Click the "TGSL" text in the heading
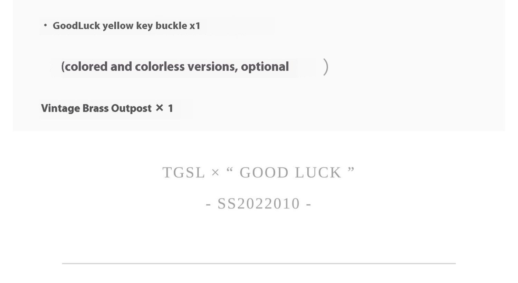This screenshot has height=283, width=518. pos(184,173)
